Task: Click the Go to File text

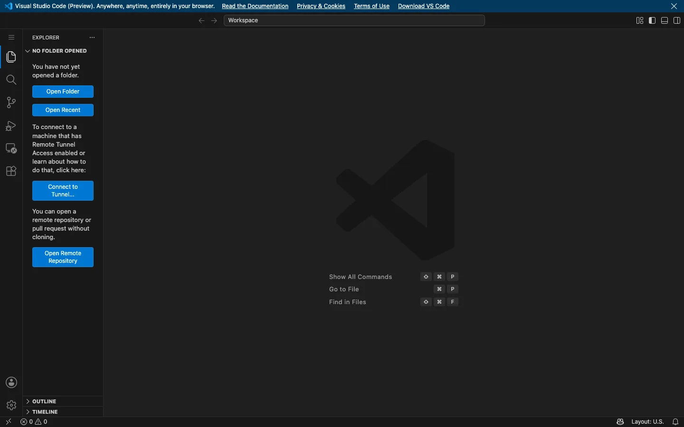Action: tap(344, 289)
